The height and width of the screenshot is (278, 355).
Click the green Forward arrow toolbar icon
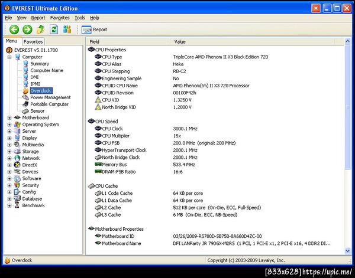27,30
